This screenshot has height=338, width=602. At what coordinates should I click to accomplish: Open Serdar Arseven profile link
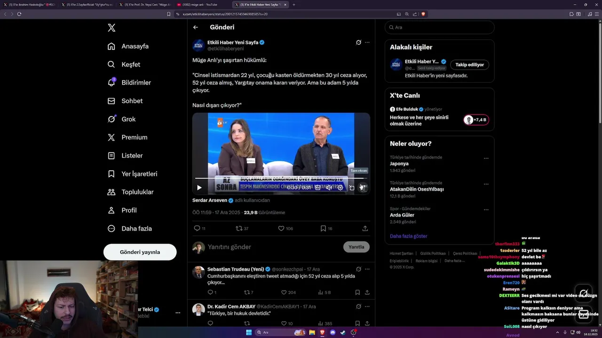210,200
